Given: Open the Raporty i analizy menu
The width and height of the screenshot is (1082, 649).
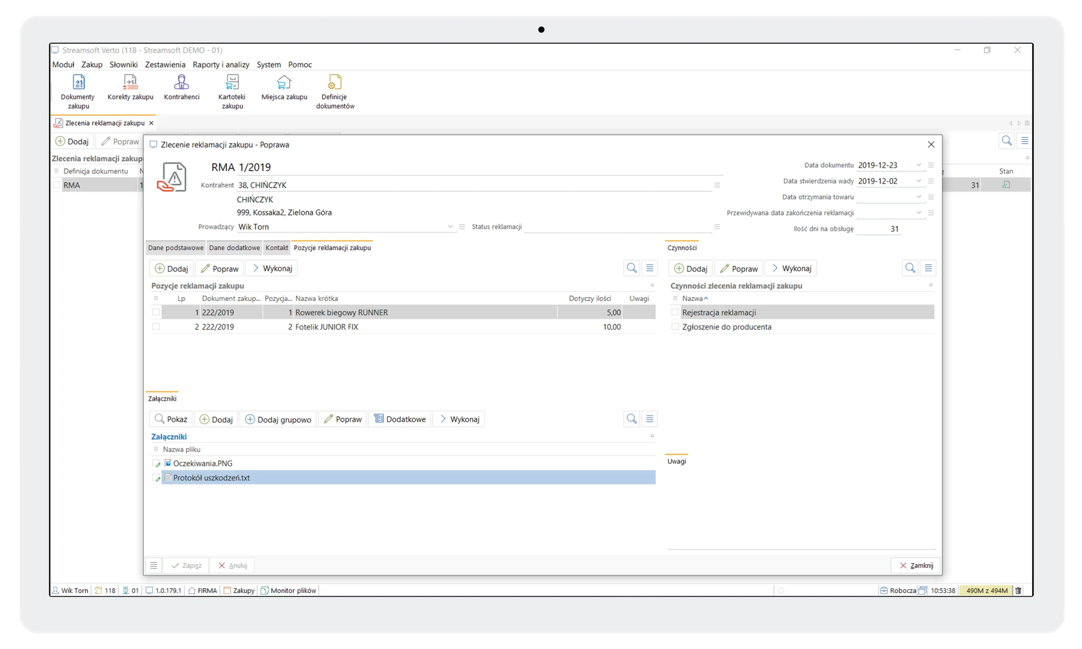Looking at the screenshot, I should point(221,65).
